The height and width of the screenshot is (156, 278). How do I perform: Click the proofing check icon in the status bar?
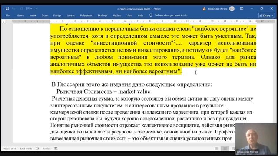[x=37, y=149]
